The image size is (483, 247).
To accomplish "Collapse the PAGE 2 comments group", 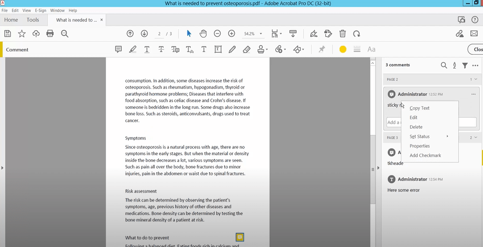I will coord(476,79).
